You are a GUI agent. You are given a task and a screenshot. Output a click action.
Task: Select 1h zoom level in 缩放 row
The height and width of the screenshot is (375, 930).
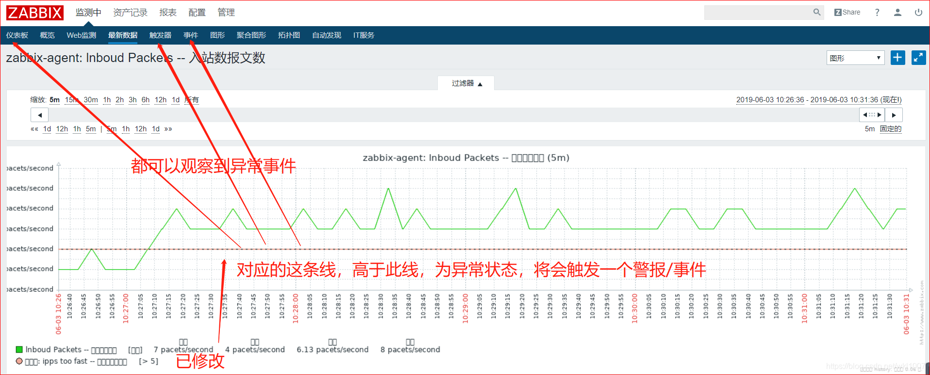pos(107,100)
